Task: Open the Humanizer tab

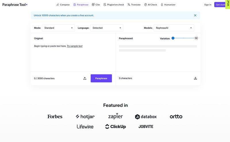Action: [168, 5]
